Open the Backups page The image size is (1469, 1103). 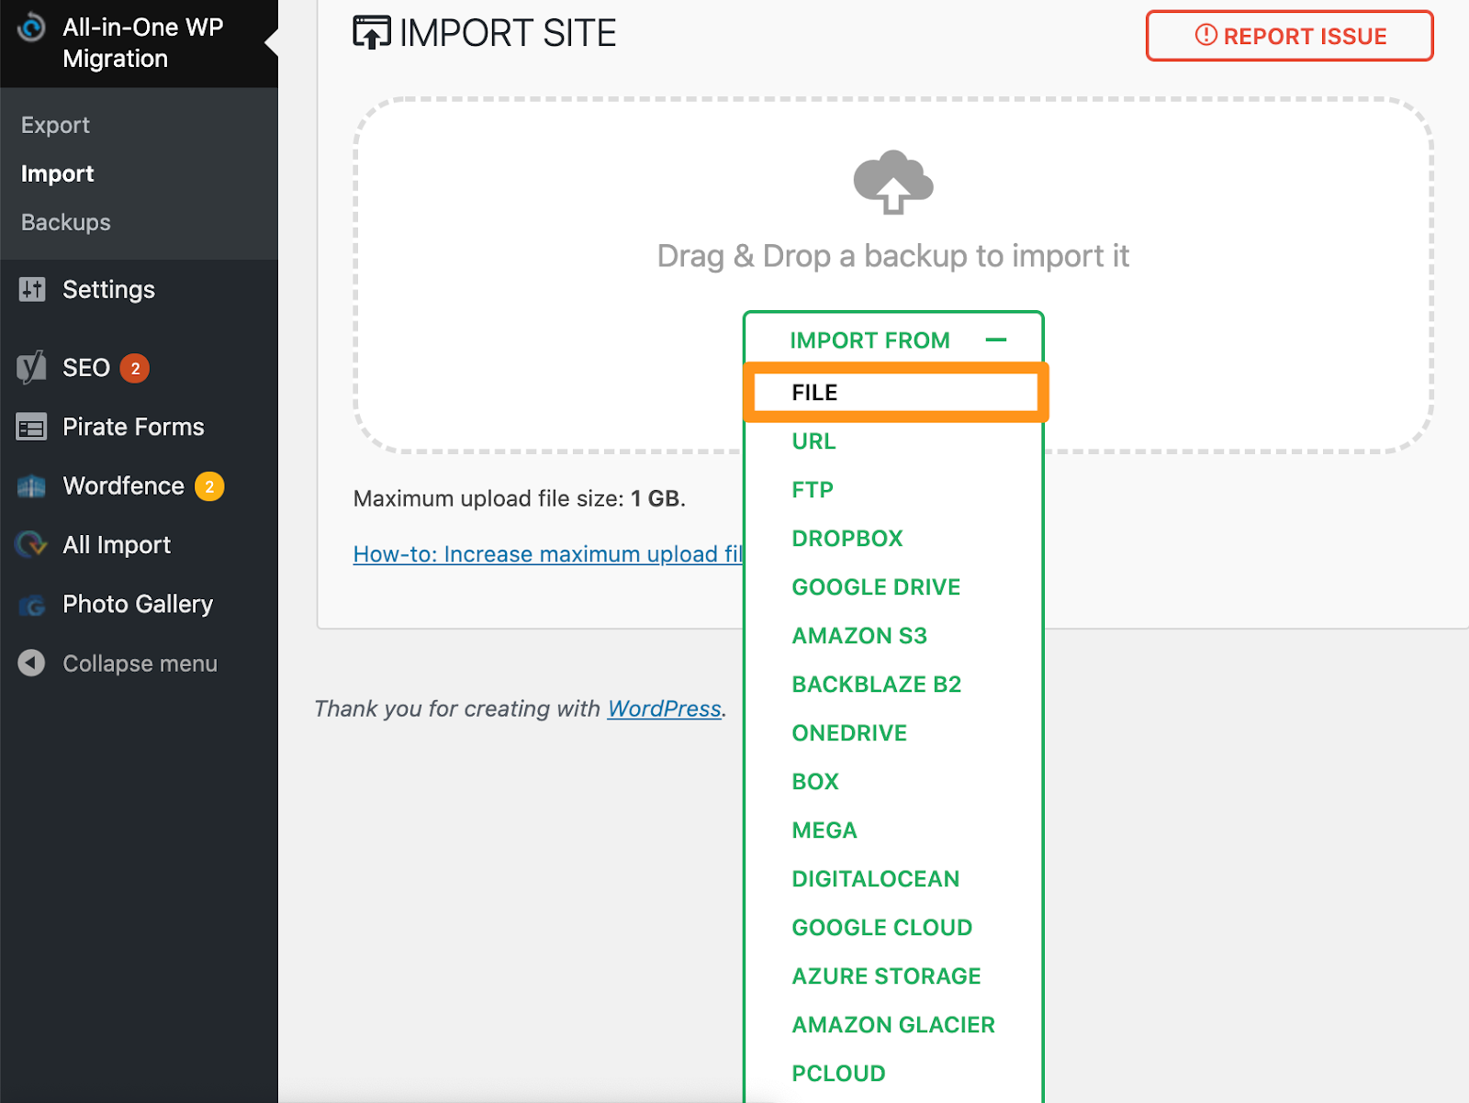tap(64, 221)
